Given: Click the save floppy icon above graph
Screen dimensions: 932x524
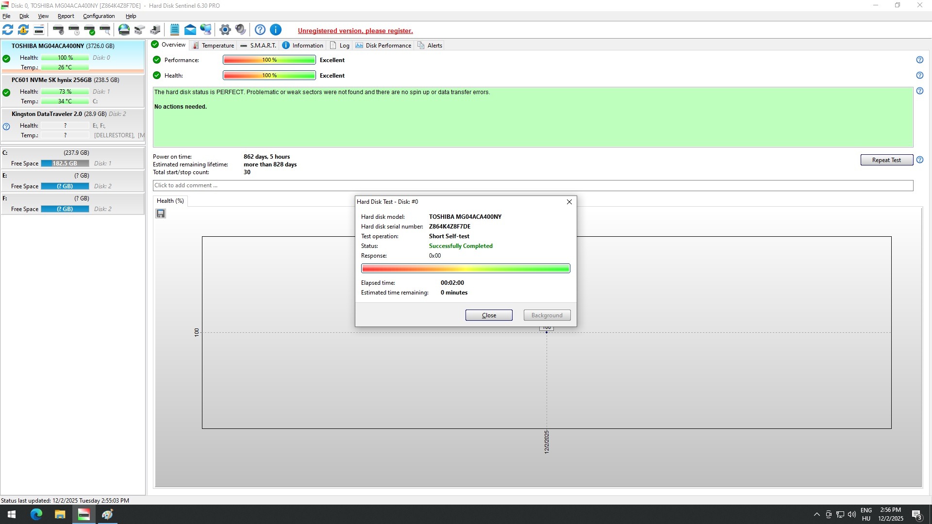Looking at the screenshot, I should 161,213.
